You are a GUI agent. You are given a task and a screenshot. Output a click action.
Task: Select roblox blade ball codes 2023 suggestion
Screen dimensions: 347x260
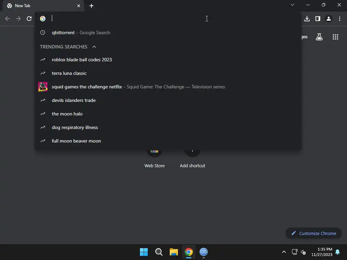click(168, 60)
